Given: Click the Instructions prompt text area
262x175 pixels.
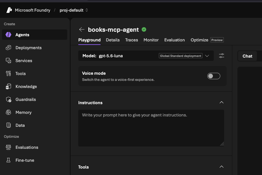Looking at the screenshot, I should coord(151,128).
